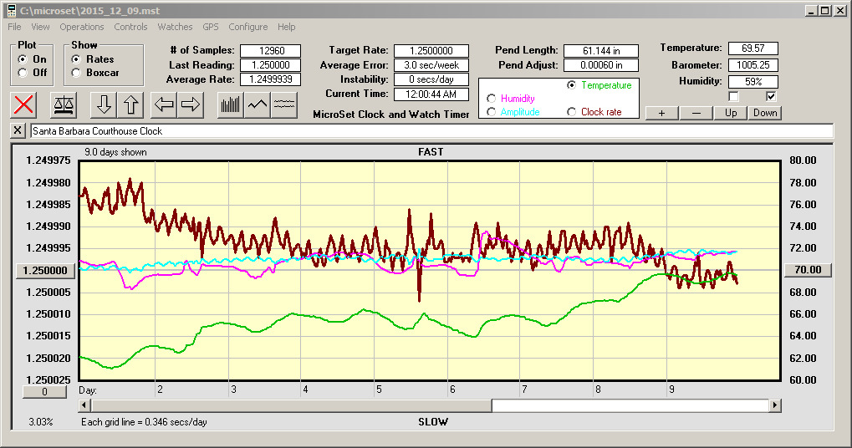Click the Down button
This screenshot has height=448, width=852.
pos(765,113)
